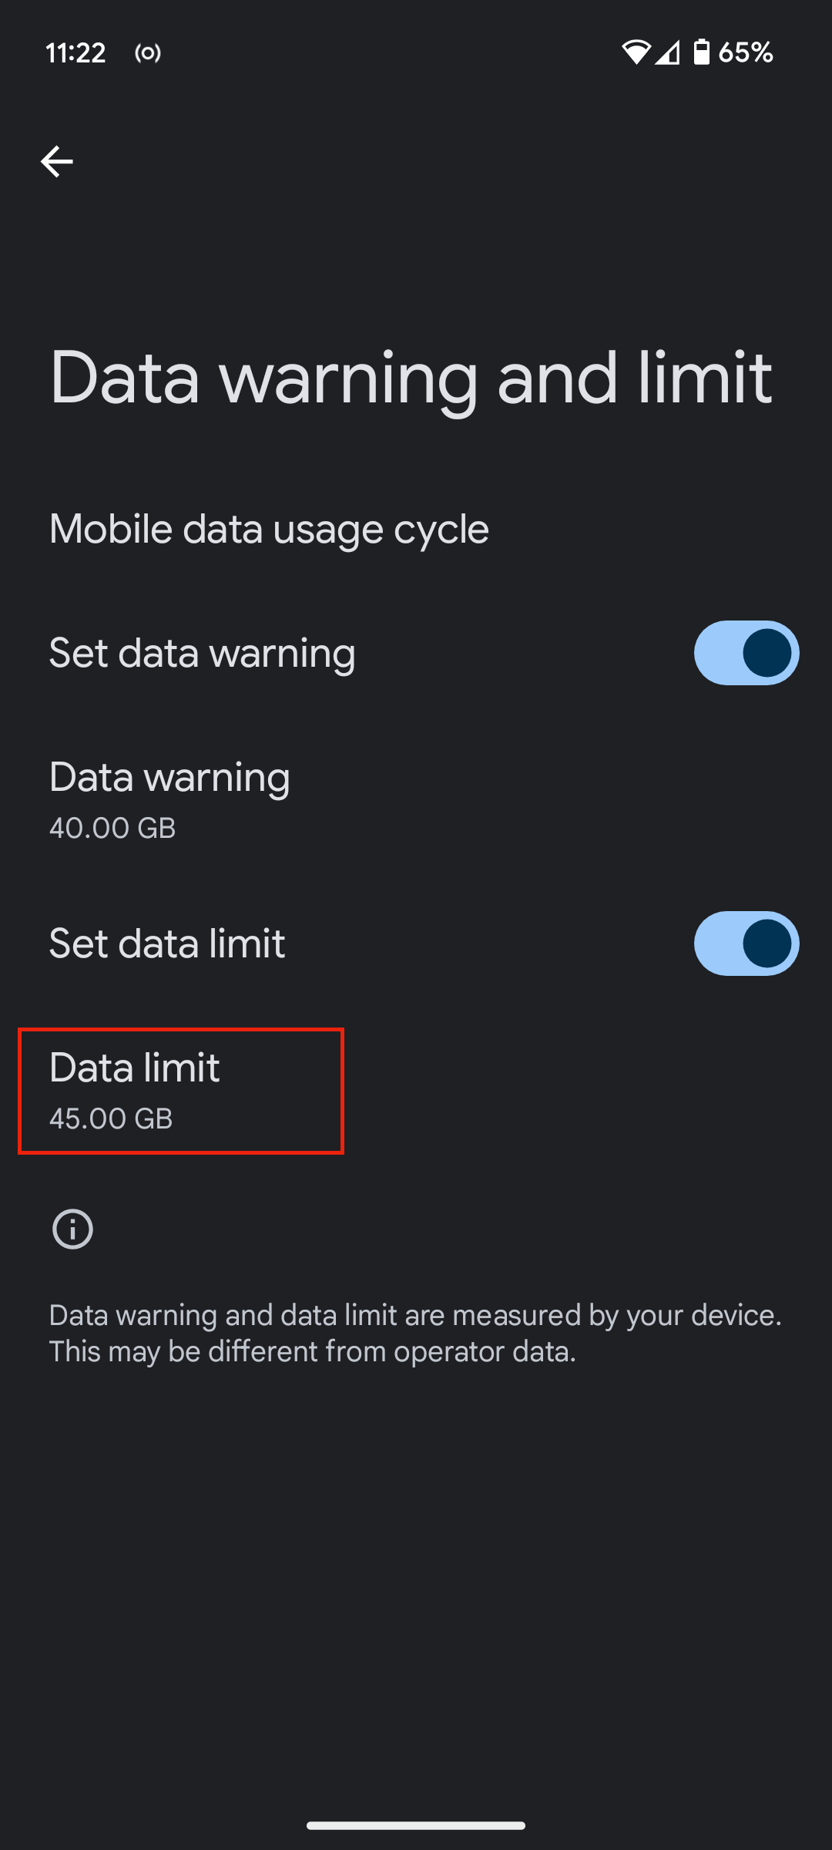Open Mobile data usage cycle
Screen dimensions: 832x1850
(x=269, y=530)
